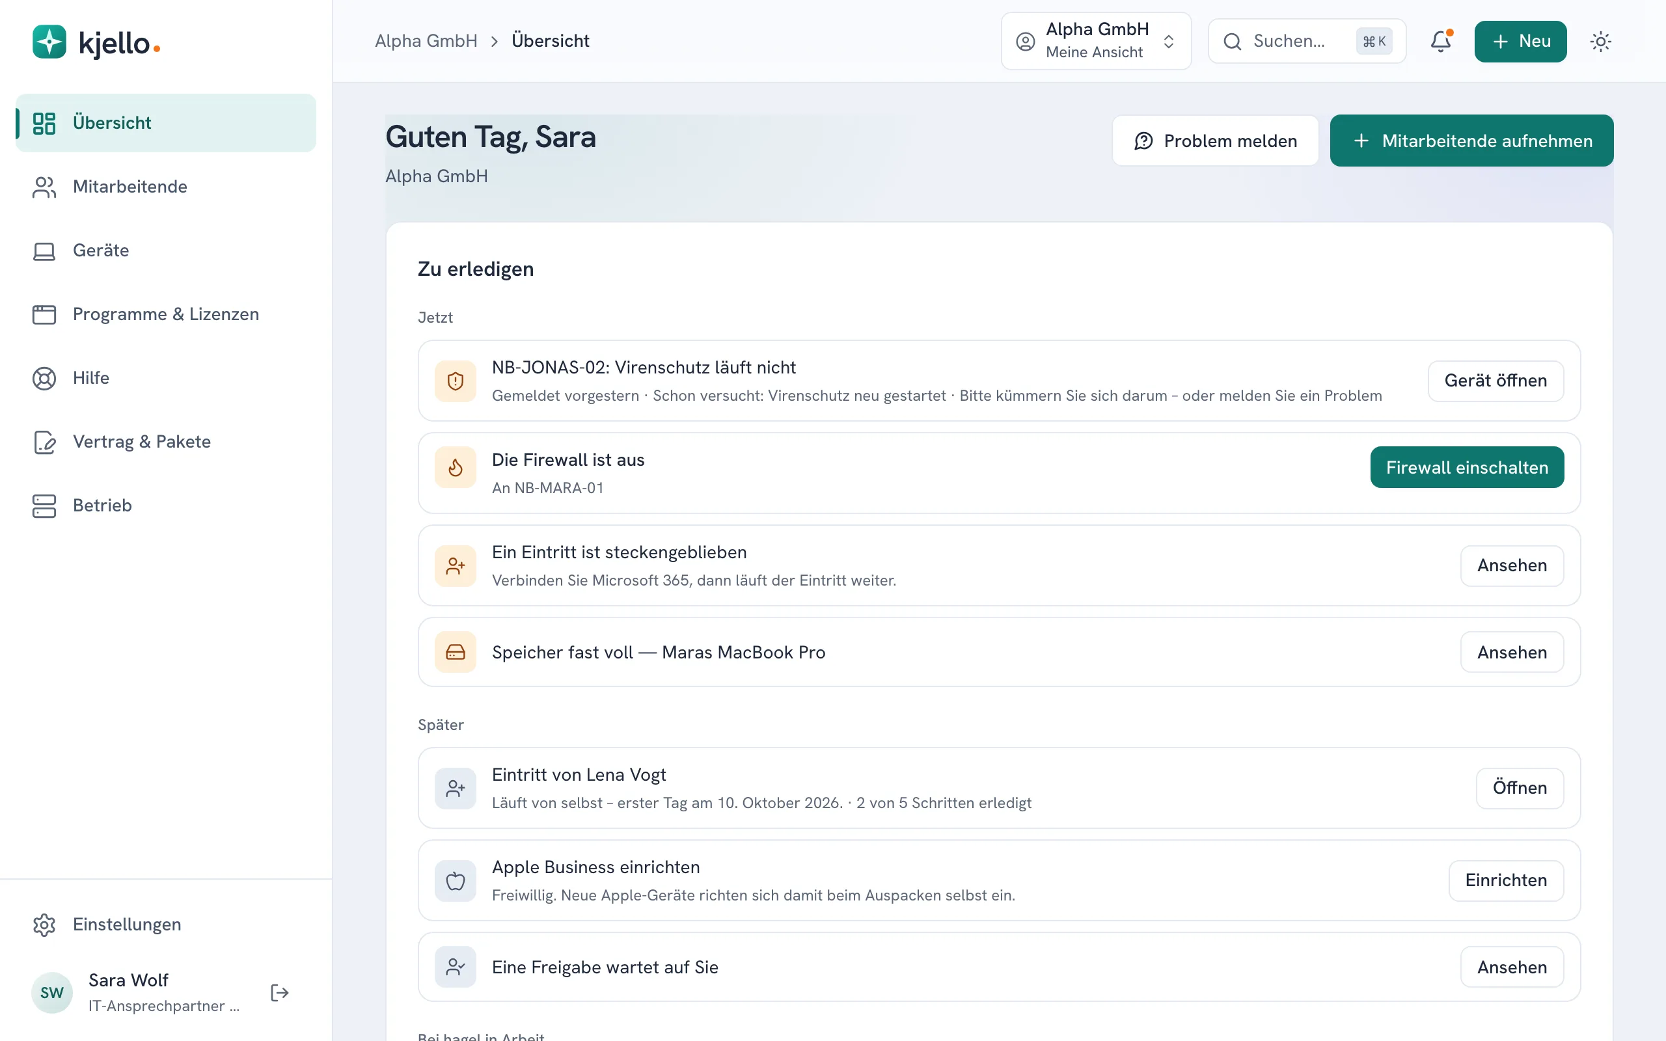Go to Programme & Lizenzen

coord(166,315)
